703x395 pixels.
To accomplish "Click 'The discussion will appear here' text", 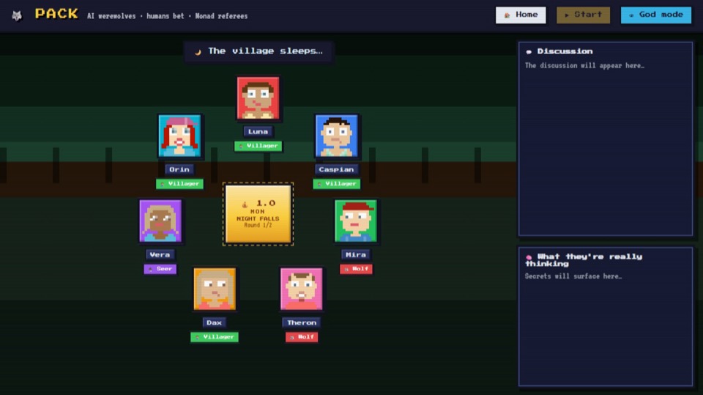I will click(x=584, y=65).
